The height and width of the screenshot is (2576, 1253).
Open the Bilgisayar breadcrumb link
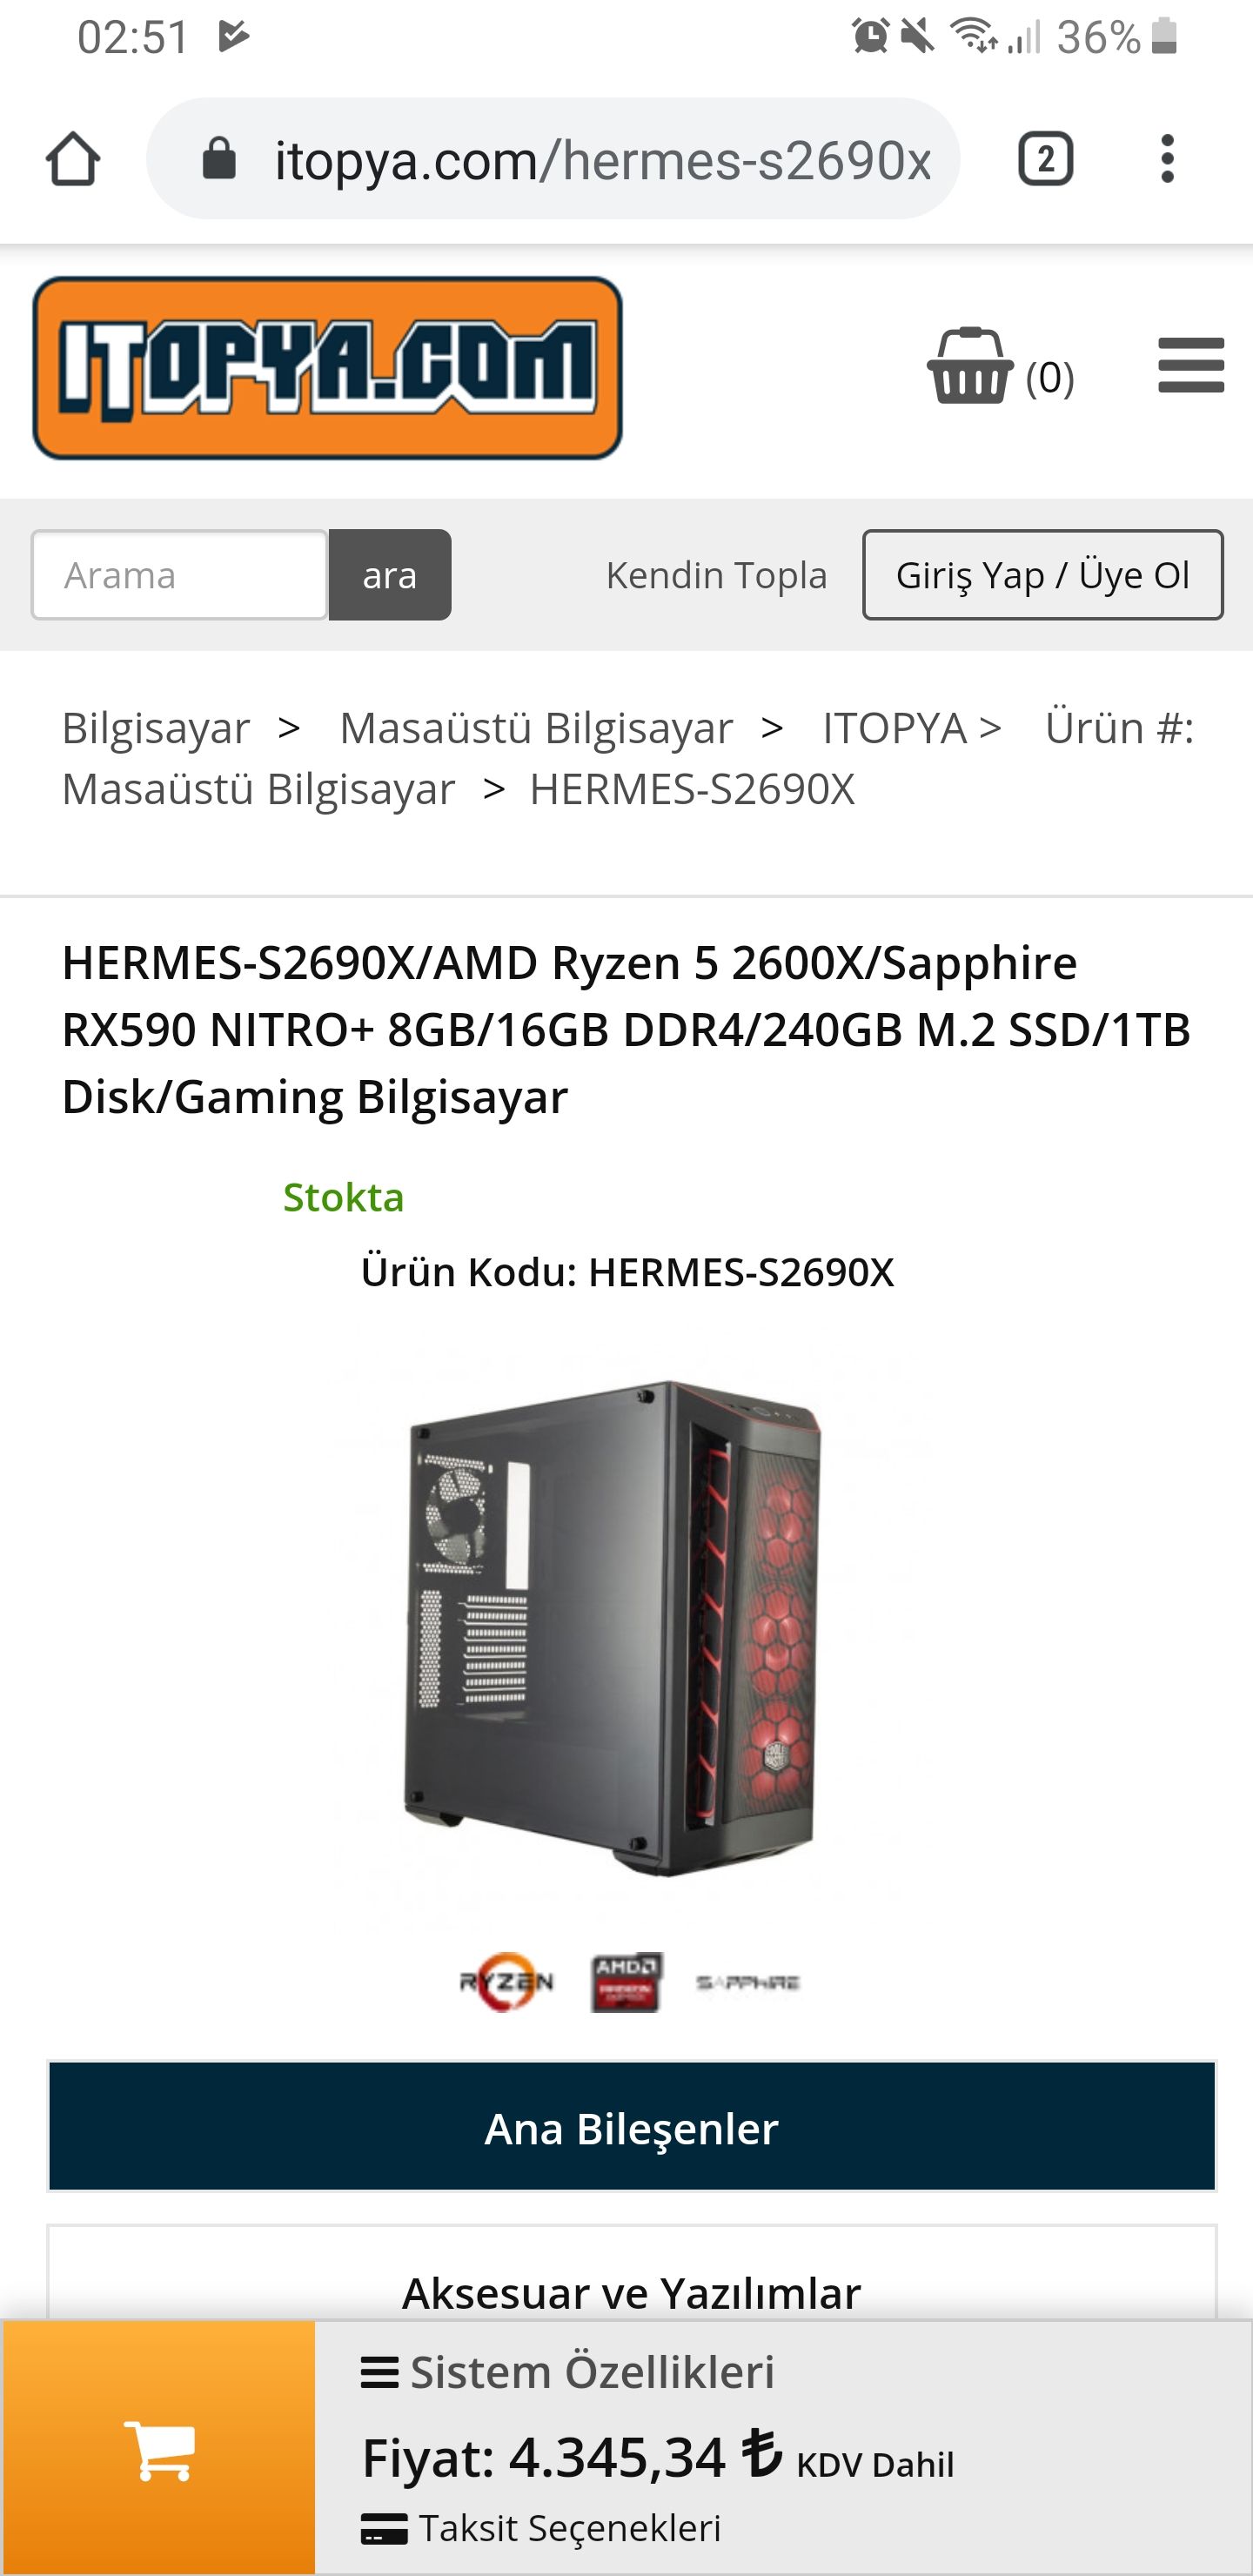coord(156,728)
